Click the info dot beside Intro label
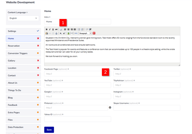192x134 pixels. (50, 17)
